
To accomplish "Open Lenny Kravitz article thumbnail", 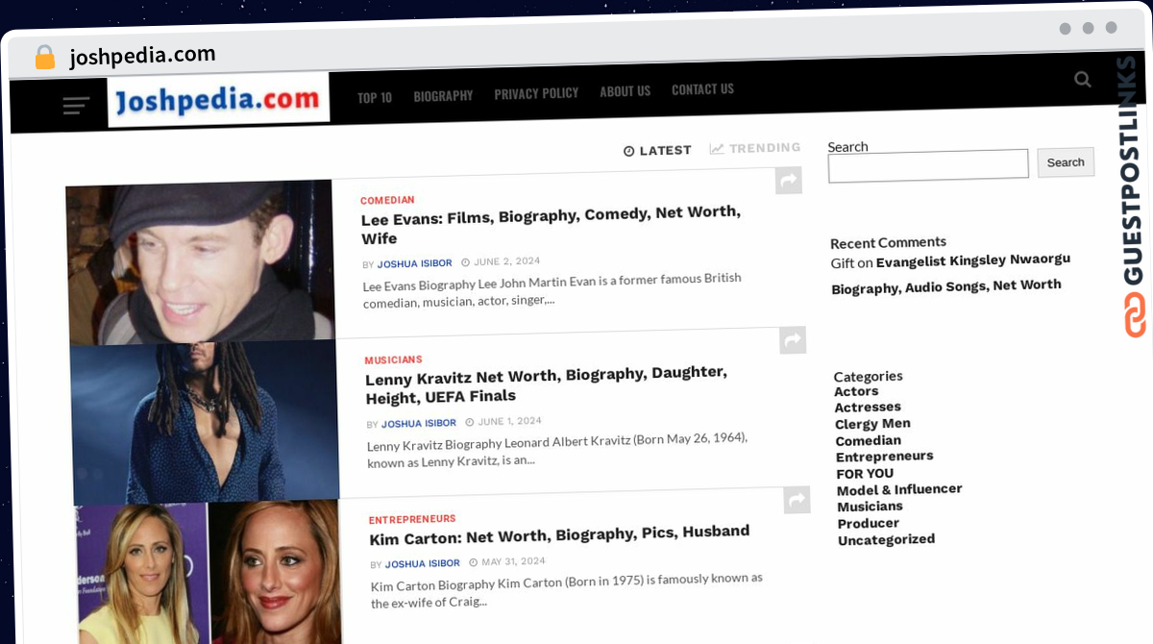I will pos(205,421).
